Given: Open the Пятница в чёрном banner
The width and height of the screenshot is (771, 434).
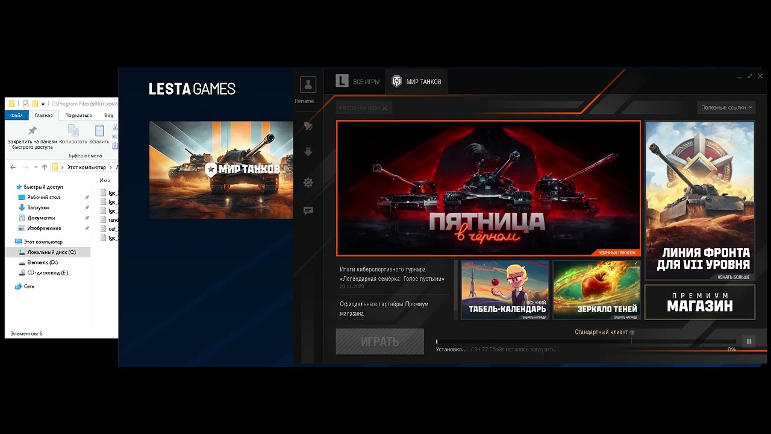Looking at the screenshot, I should tap(488, 189).
